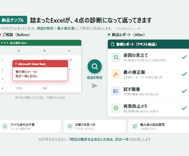The width and height of the screenshot is (189, 156).
Task: Click the 売上集計.xlsm window title
Action: tap(18, 43)
